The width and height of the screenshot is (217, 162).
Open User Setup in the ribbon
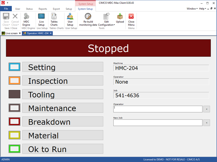click(x=70, y=20)
